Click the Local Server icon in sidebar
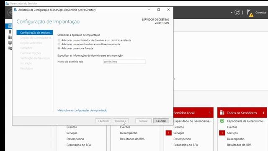The height and width of the screenshot is (151, 268). click(x=10, y=32)
